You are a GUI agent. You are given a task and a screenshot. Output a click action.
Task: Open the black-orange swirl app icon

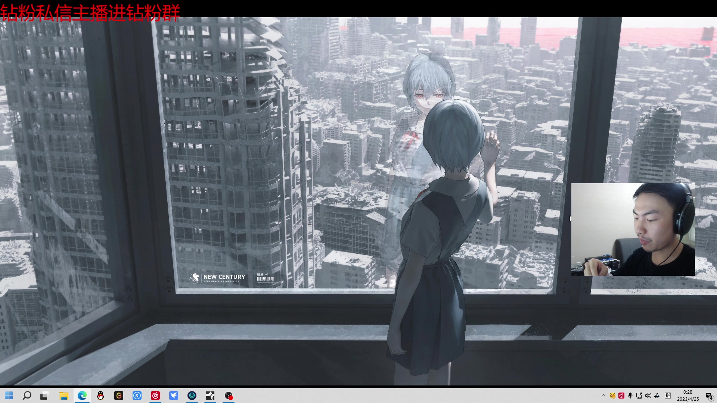119,396
